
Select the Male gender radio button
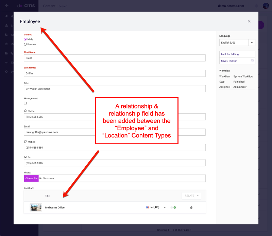(26, 39)
